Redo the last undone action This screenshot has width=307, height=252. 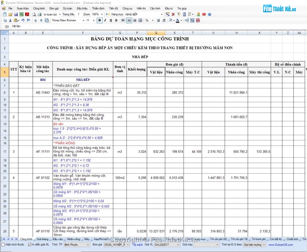[x=28, y=20]
